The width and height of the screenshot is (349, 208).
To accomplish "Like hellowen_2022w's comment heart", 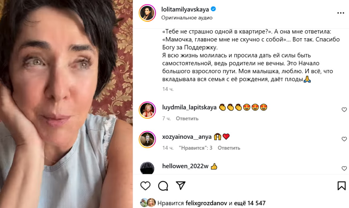I will click(344, 168).
